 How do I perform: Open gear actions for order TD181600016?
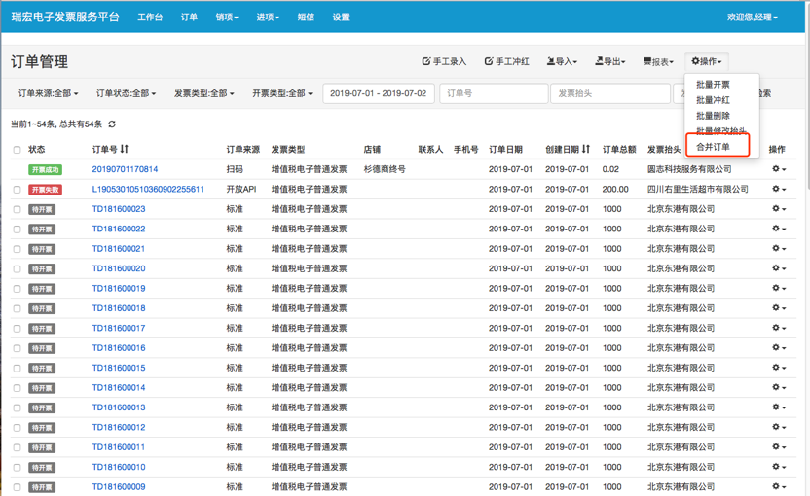(779, 348)
